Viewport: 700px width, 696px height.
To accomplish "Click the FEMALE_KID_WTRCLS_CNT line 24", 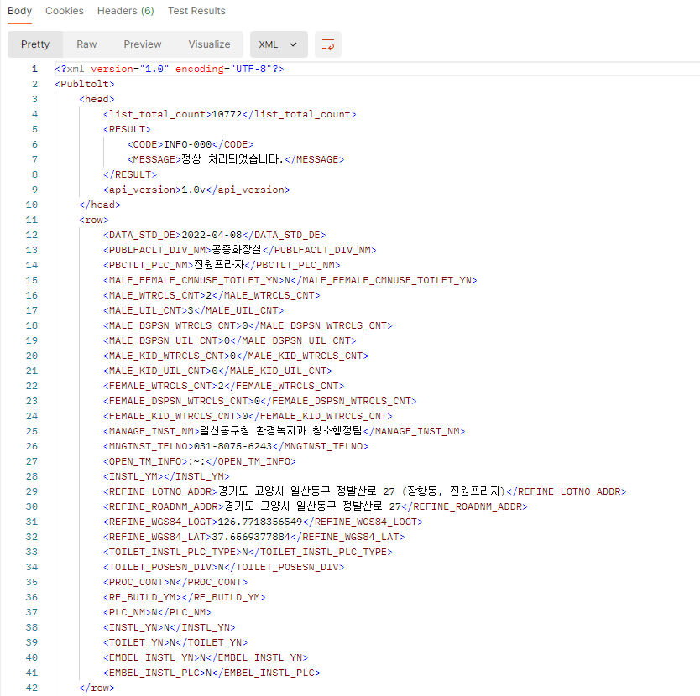I will [248, 416].
